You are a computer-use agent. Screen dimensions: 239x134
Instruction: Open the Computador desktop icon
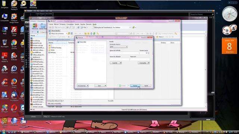pyautogui.click(x=4, y=17)
